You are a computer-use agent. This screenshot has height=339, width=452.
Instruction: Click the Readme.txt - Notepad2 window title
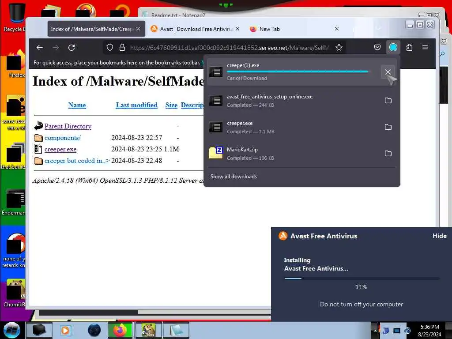pyautogui.click(x=178, y=15)
